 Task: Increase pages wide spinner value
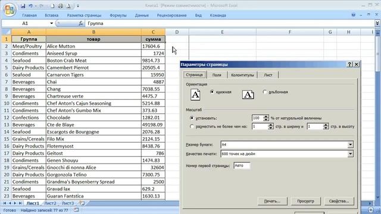click(271, 125)
